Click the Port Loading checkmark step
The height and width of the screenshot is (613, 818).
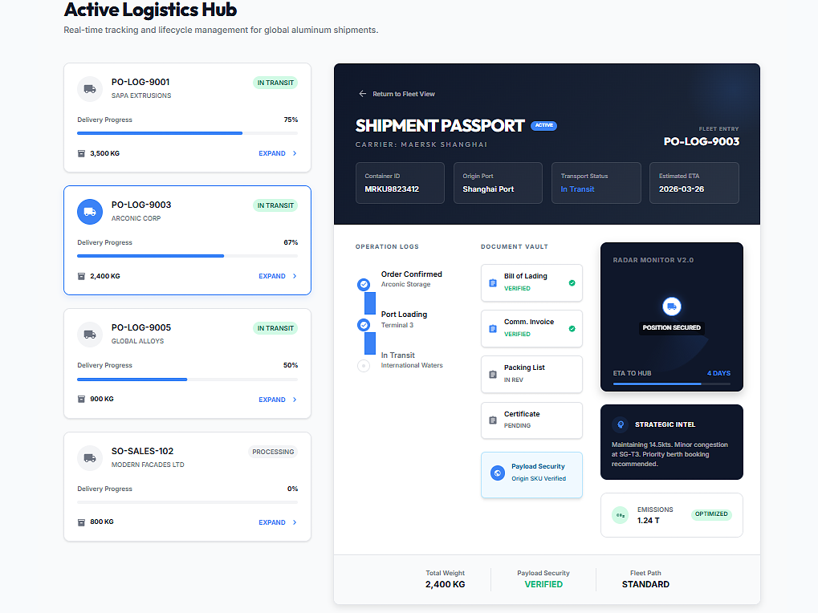[364, 325]
